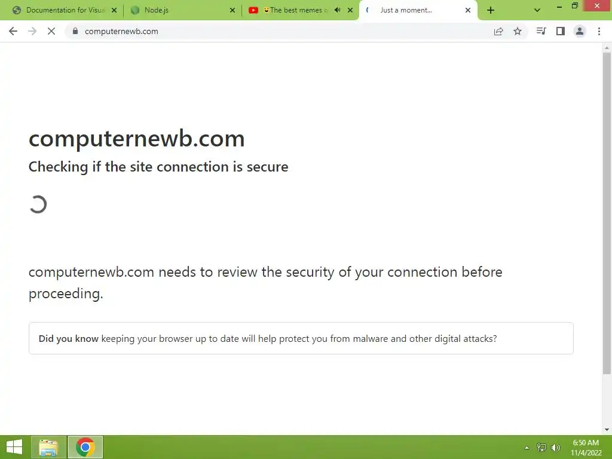Viewport: 612px width, 459px height.
Task: Click the vertical scrollbar thumb
Action: [607, 213]
